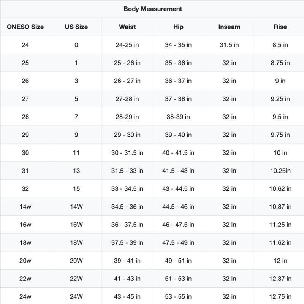304x304 pixels.
Task: Select the ONESO 14w size cell
Action: [25, 207]
